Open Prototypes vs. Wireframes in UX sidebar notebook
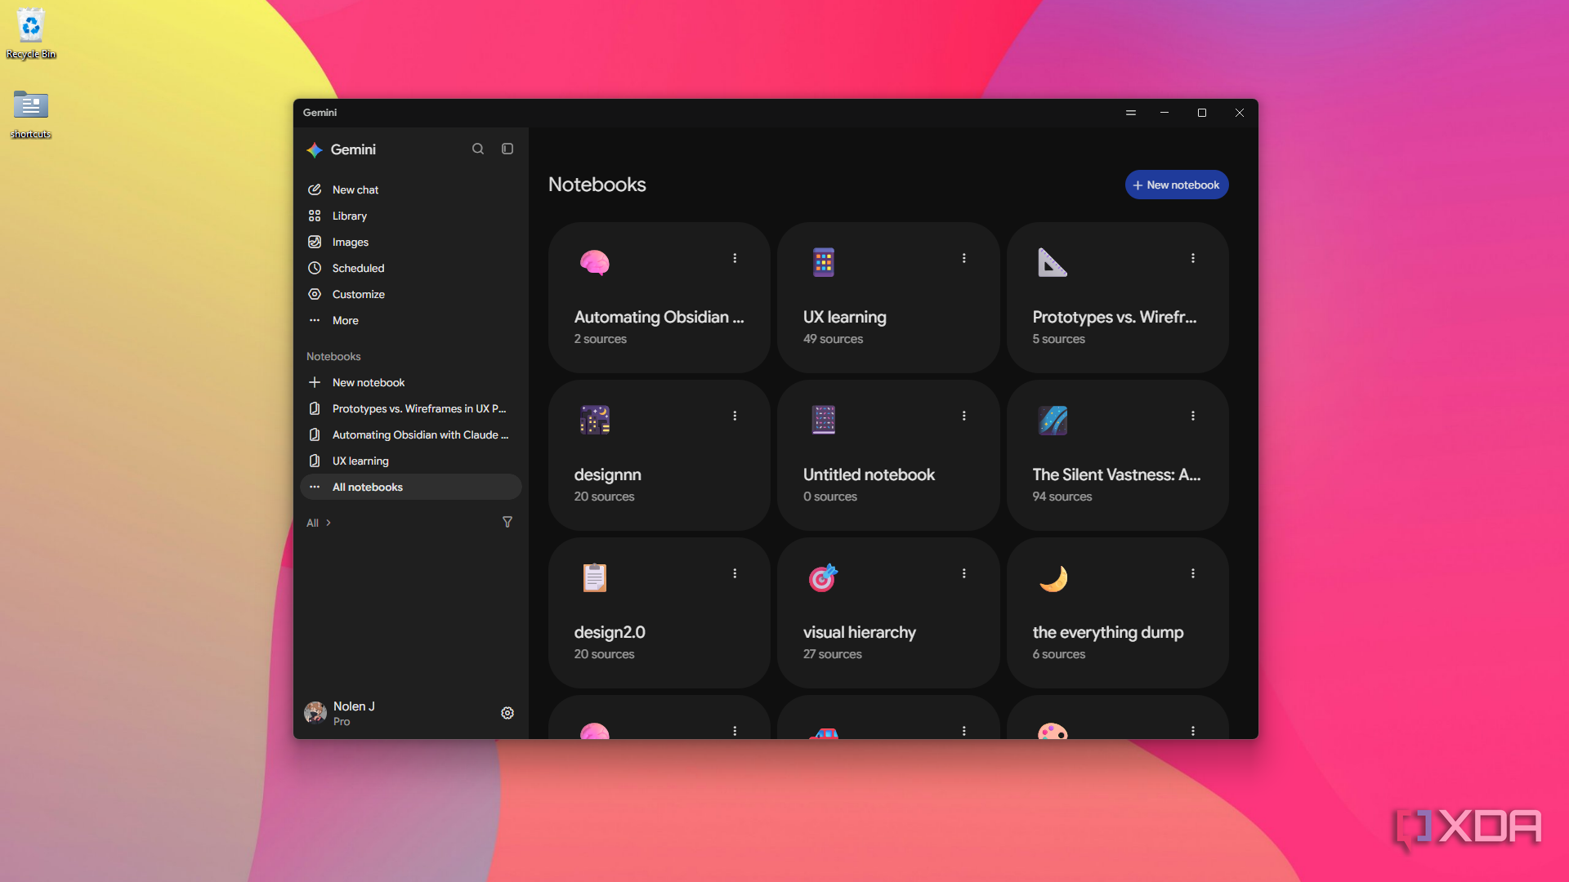Image resolution: width=1569 pixels, height=882 pixels. tap(411, 408)
